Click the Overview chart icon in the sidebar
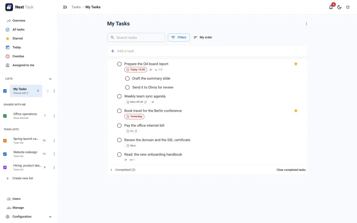357x223 pixels. pyautogui.click(x=9, y=21)
